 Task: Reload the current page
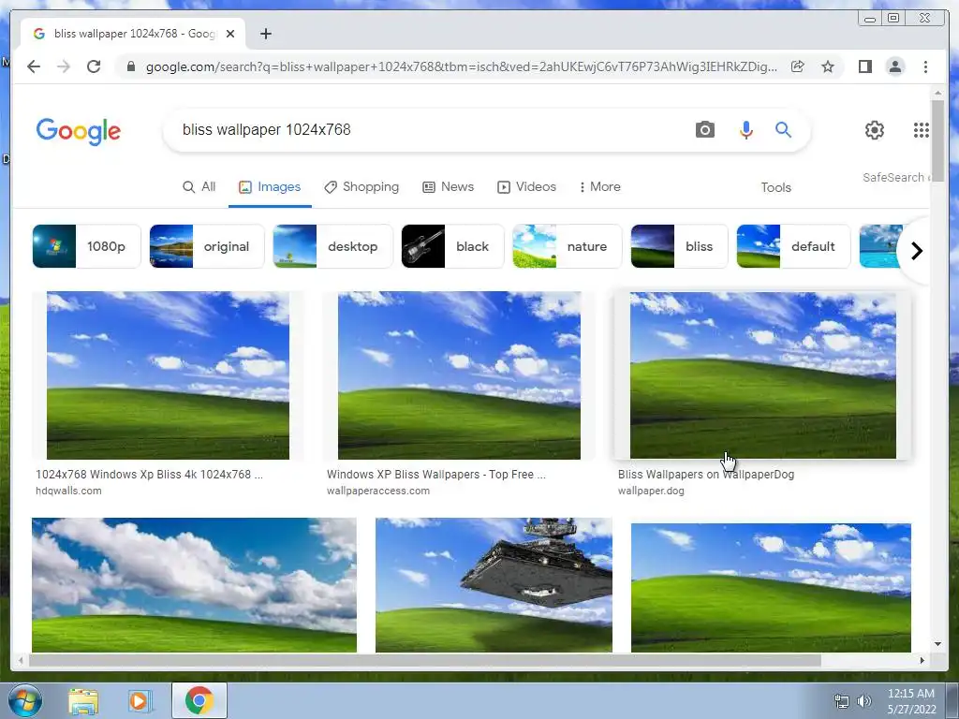click(x=94, y=66)
